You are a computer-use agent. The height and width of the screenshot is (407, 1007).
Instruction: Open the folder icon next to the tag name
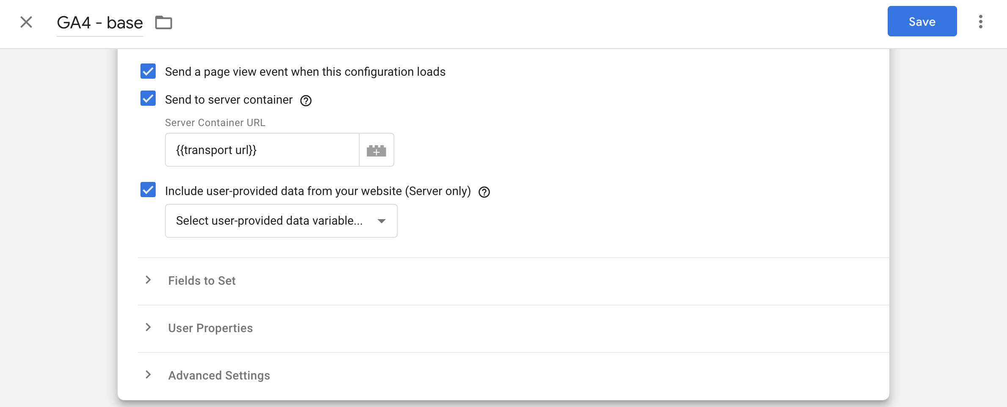(x=165, y=22)
